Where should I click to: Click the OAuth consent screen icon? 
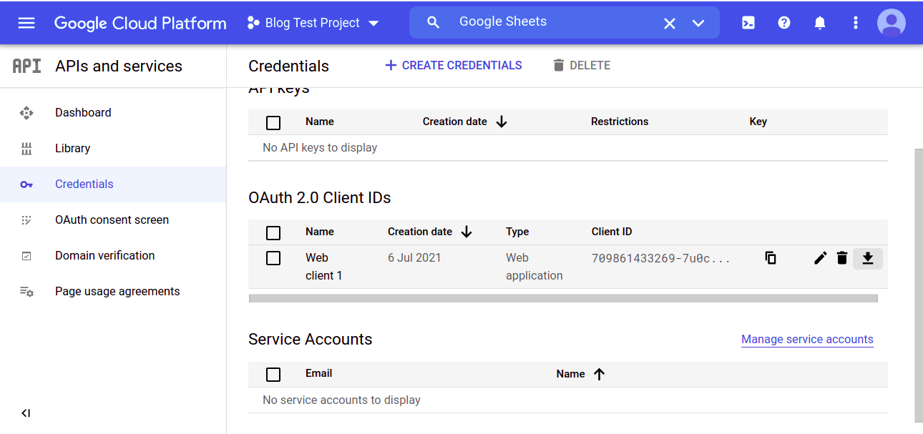(x=26, y=220)
